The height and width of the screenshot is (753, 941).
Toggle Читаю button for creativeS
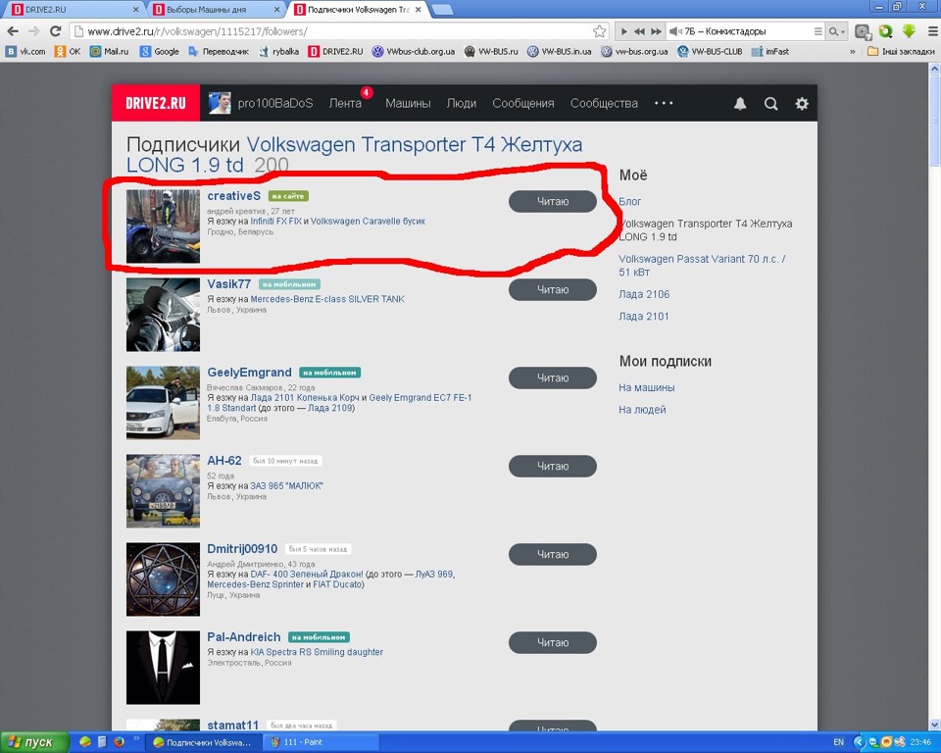click(553, 202)
